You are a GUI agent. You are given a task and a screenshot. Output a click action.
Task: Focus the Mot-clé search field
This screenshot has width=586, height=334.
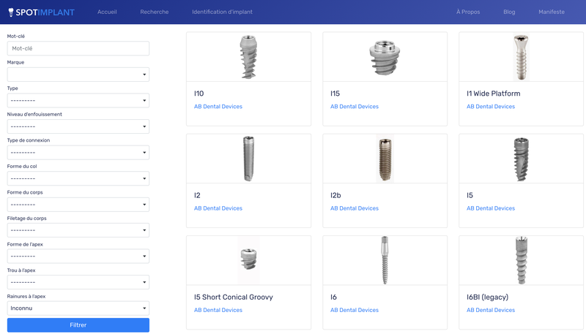point(78,48)
